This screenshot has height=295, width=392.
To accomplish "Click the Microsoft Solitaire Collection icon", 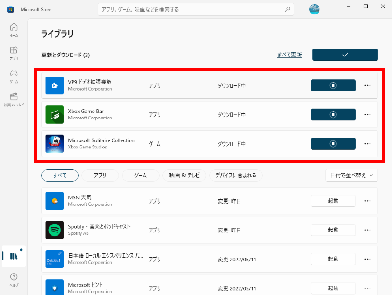I will pos(55,144).
